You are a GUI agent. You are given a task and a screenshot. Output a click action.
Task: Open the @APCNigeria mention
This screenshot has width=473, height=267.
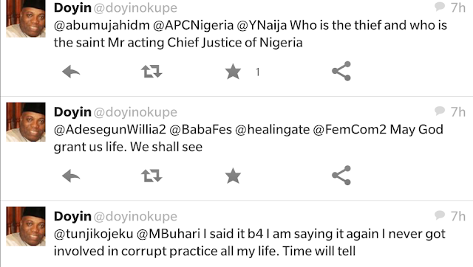click(x=193, y=25)
